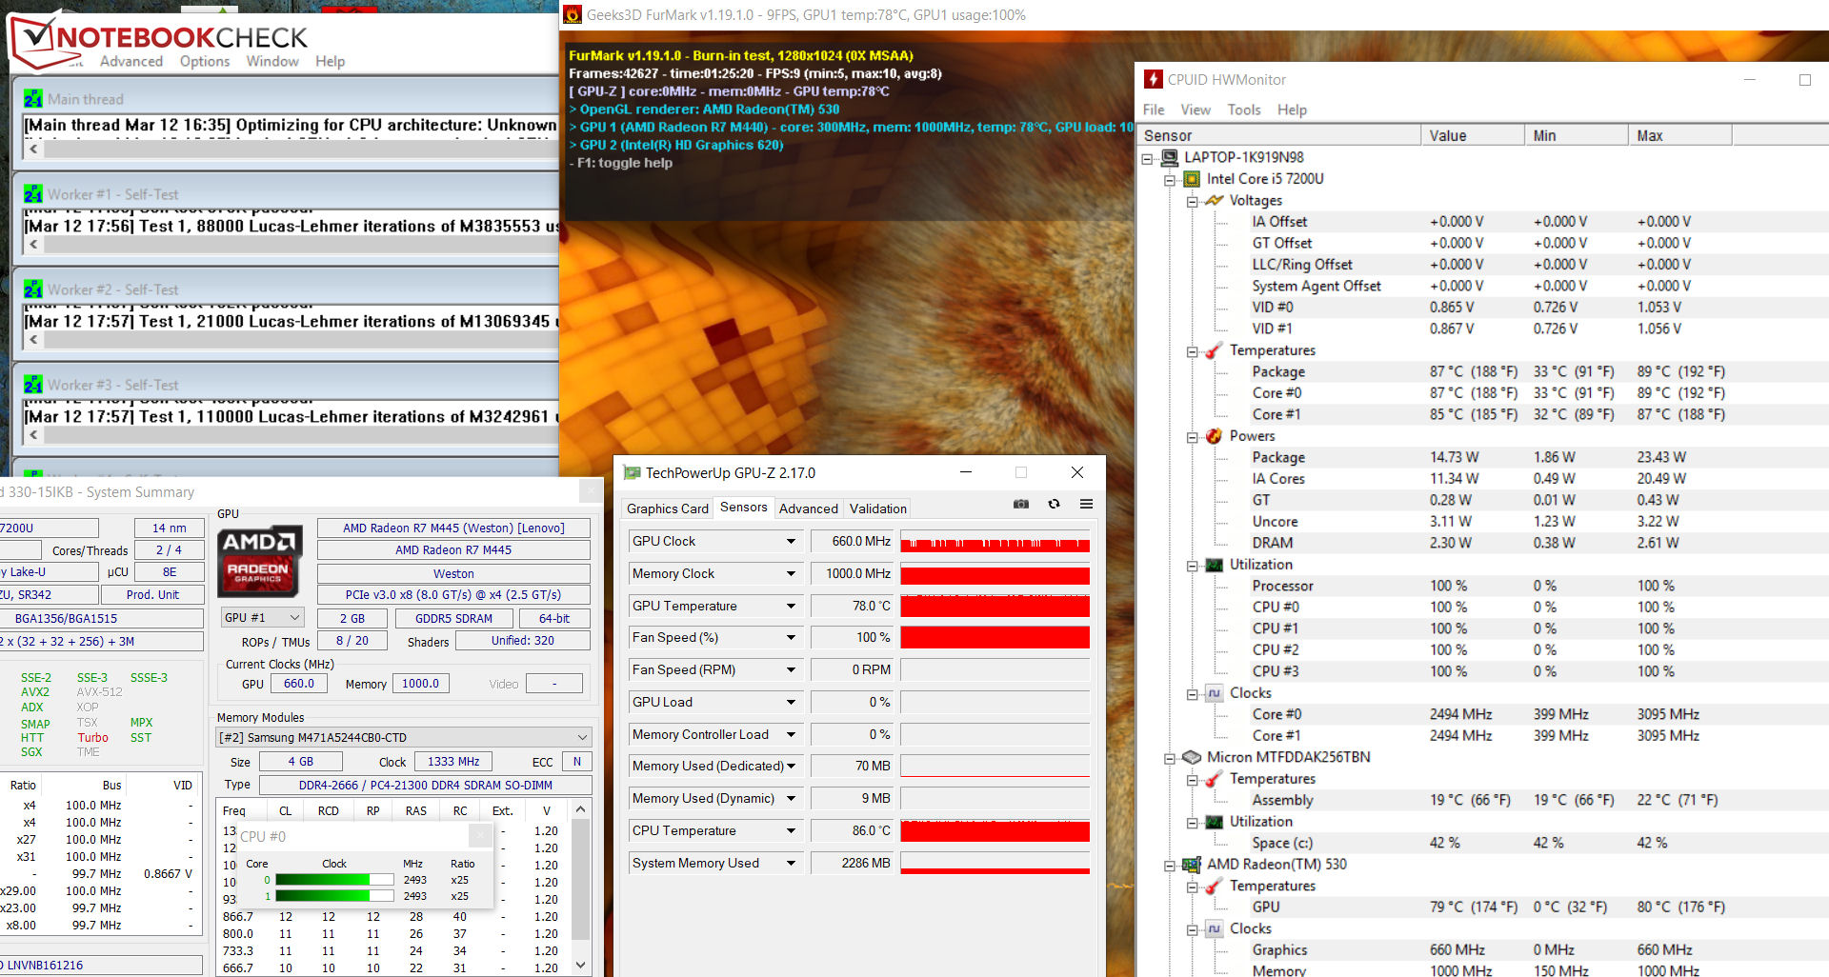Click the Powers flame icon in HWMonitor

(x=1214, y=436)
